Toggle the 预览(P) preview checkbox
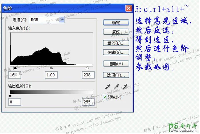The height and width of the screenshot is (134, 200). 105,97
